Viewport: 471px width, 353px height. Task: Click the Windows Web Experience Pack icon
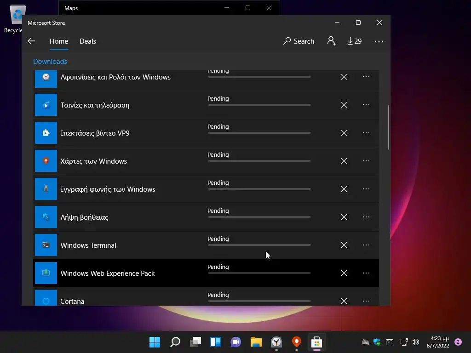click(x=46, y=273)
